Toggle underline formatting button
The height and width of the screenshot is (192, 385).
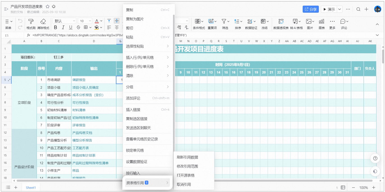click(70, 27)
